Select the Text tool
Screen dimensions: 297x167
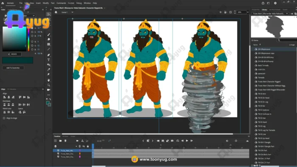pos(49,60)
